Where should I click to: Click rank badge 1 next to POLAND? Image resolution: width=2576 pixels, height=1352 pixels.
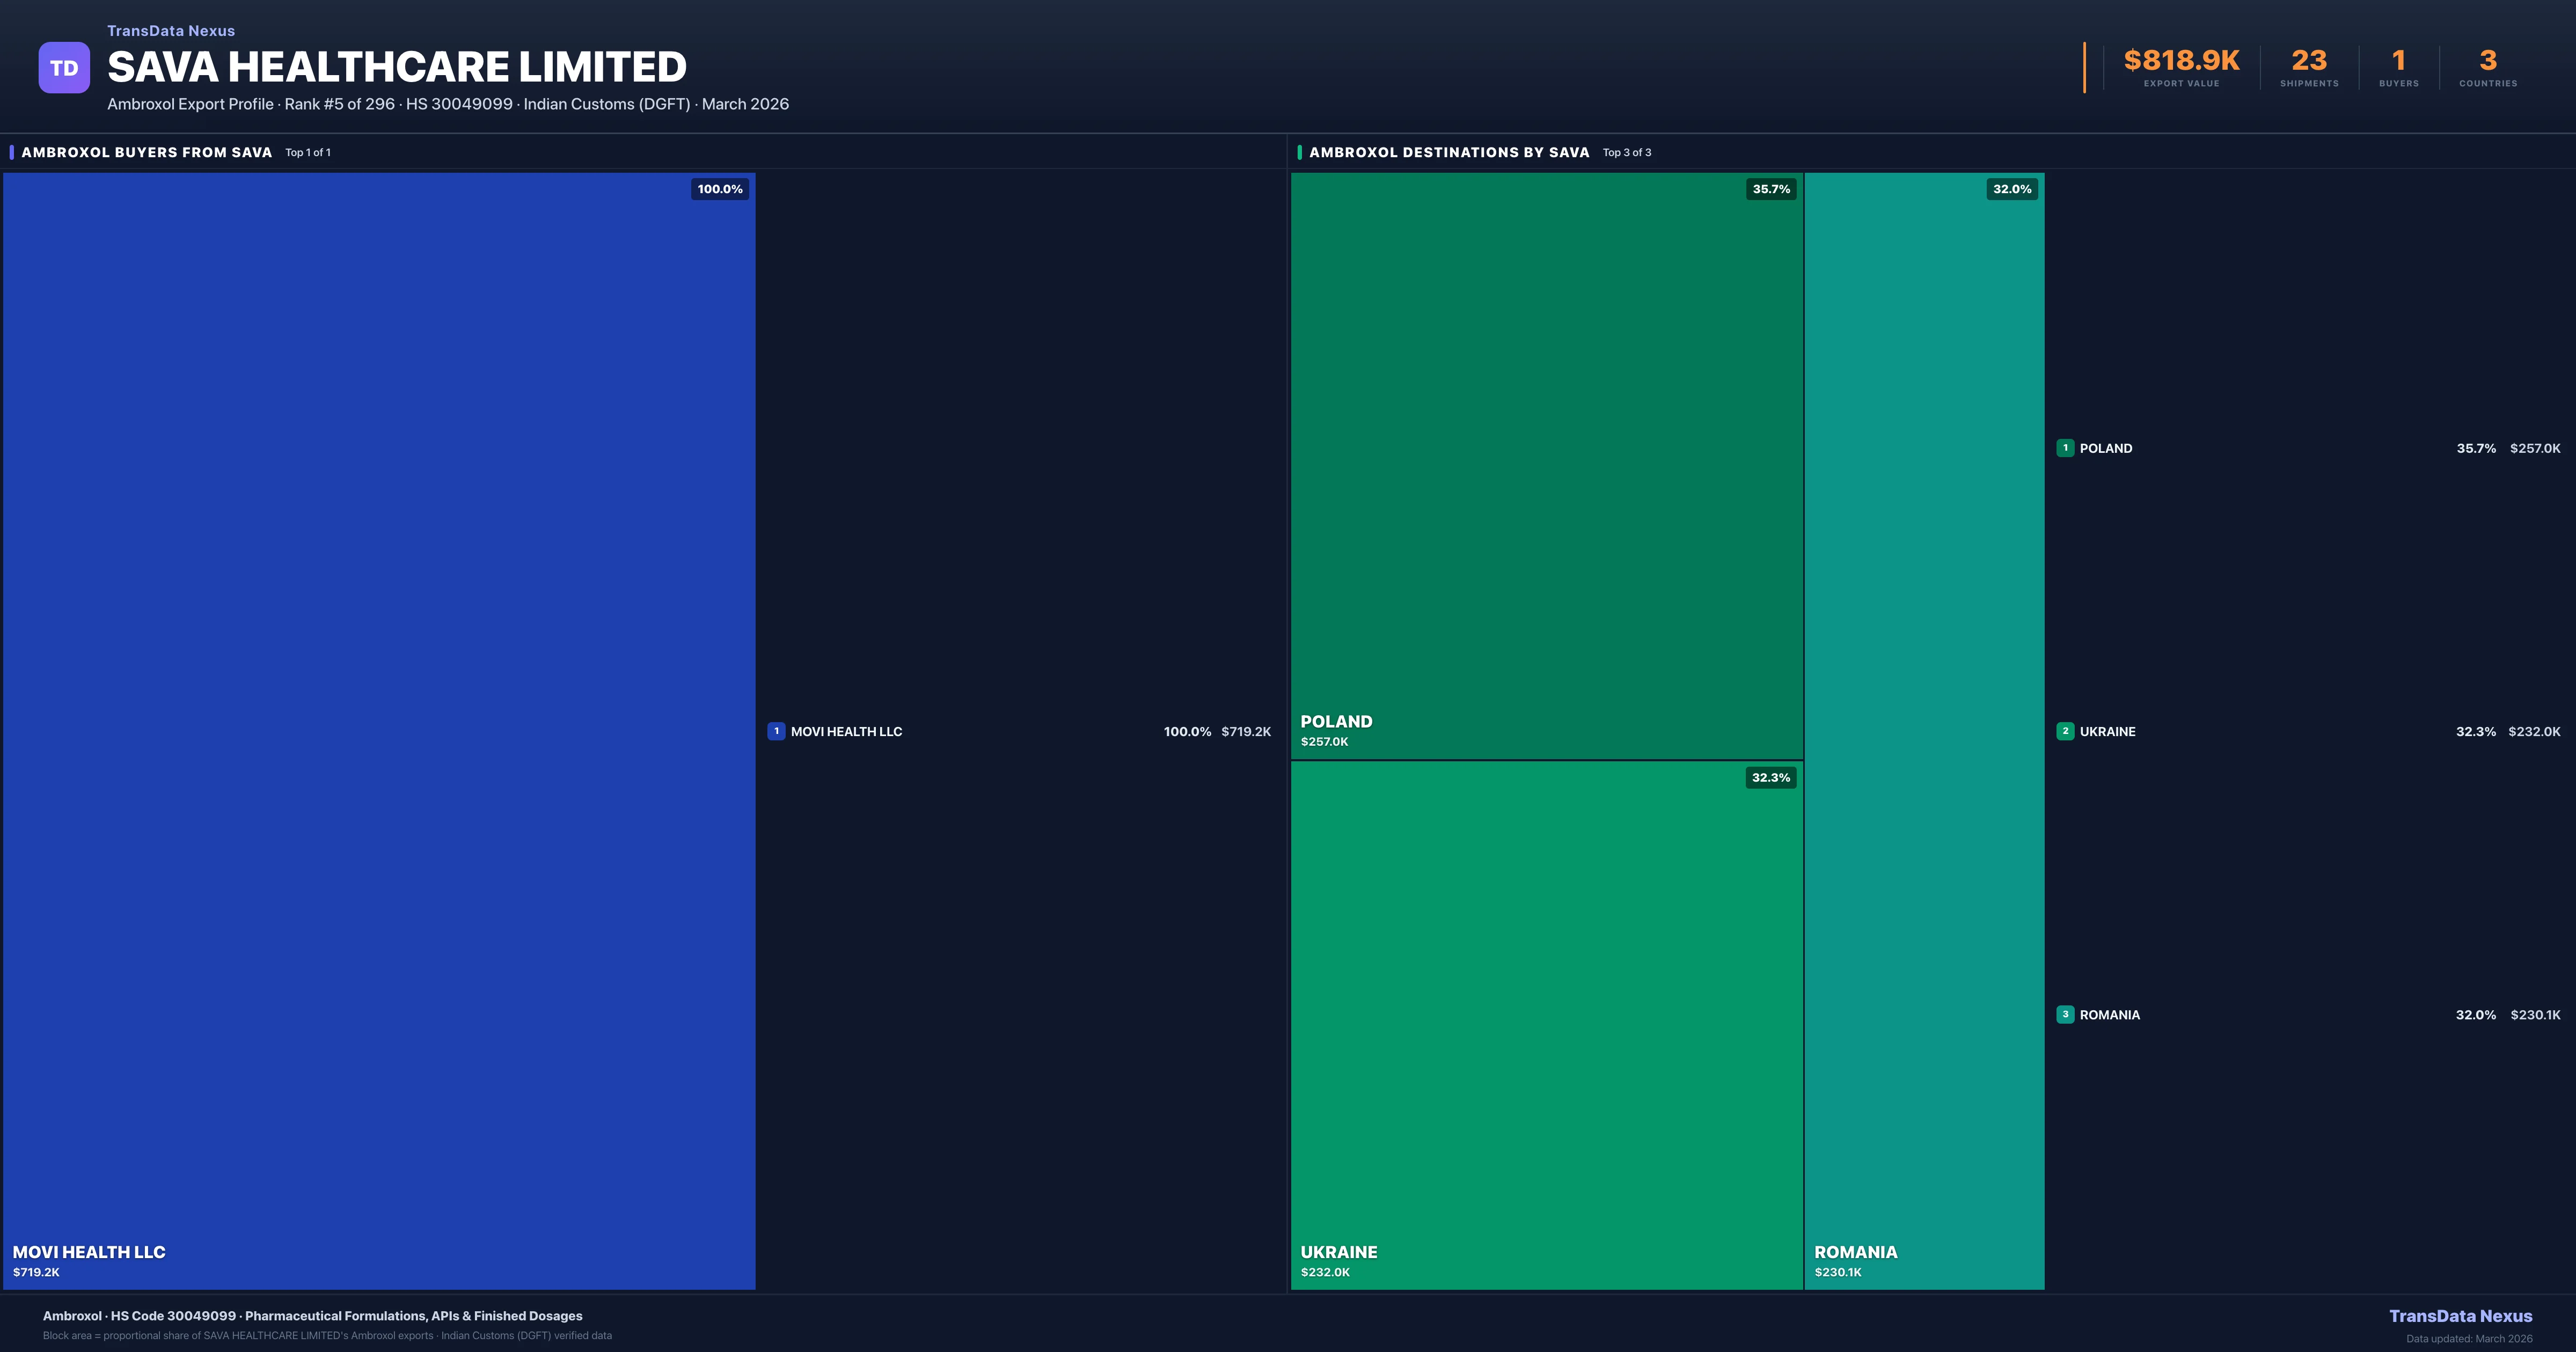[x=2065, y=448]
